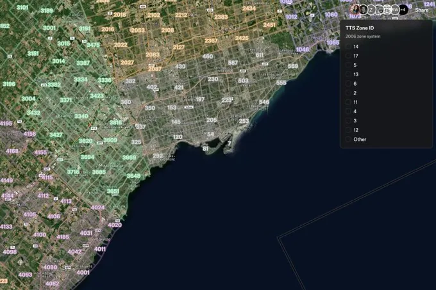The height and width of the screenshot is (290, 436).
Task: Click zone label 569 on the map
Action: coord(293,66)
